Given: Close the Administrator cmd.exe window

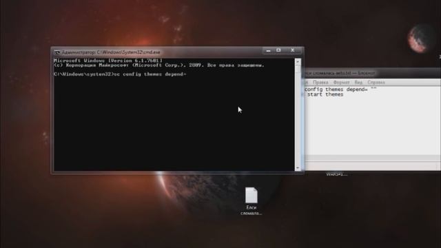Looking at the screenshot, I should coord(292,50).
